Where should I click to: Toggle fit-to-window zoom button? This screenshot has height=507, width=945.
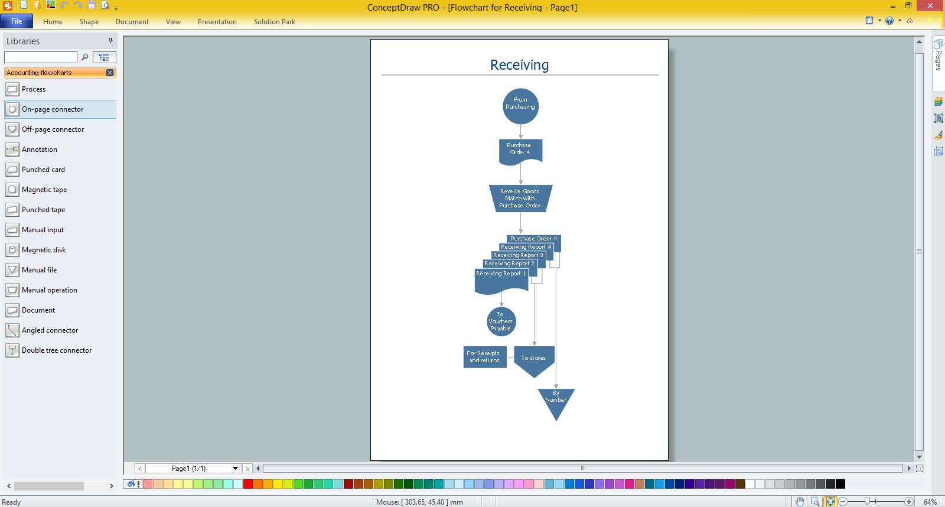pos(830,502)
